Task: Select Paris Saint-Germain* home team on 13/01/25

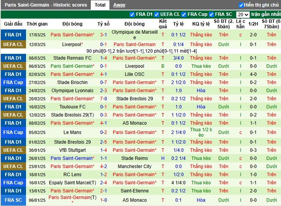Action: [x=73, y=191]
